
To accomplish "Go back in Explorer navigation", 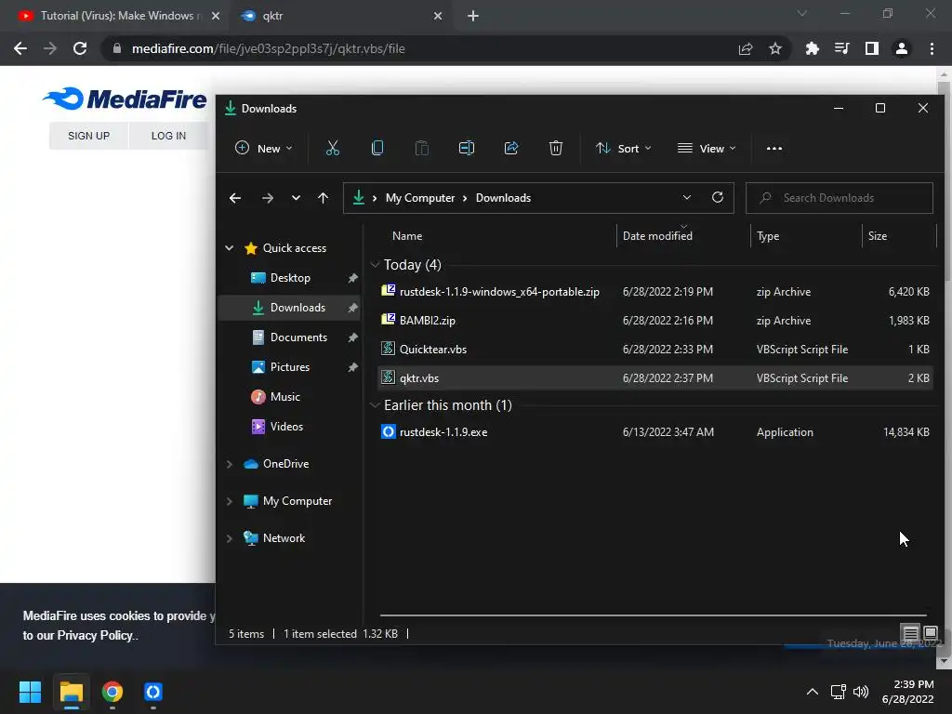I will (x=235, y=198).
